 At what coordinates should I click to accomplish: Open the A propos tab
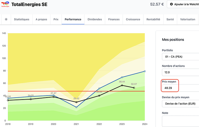point(41,19)
